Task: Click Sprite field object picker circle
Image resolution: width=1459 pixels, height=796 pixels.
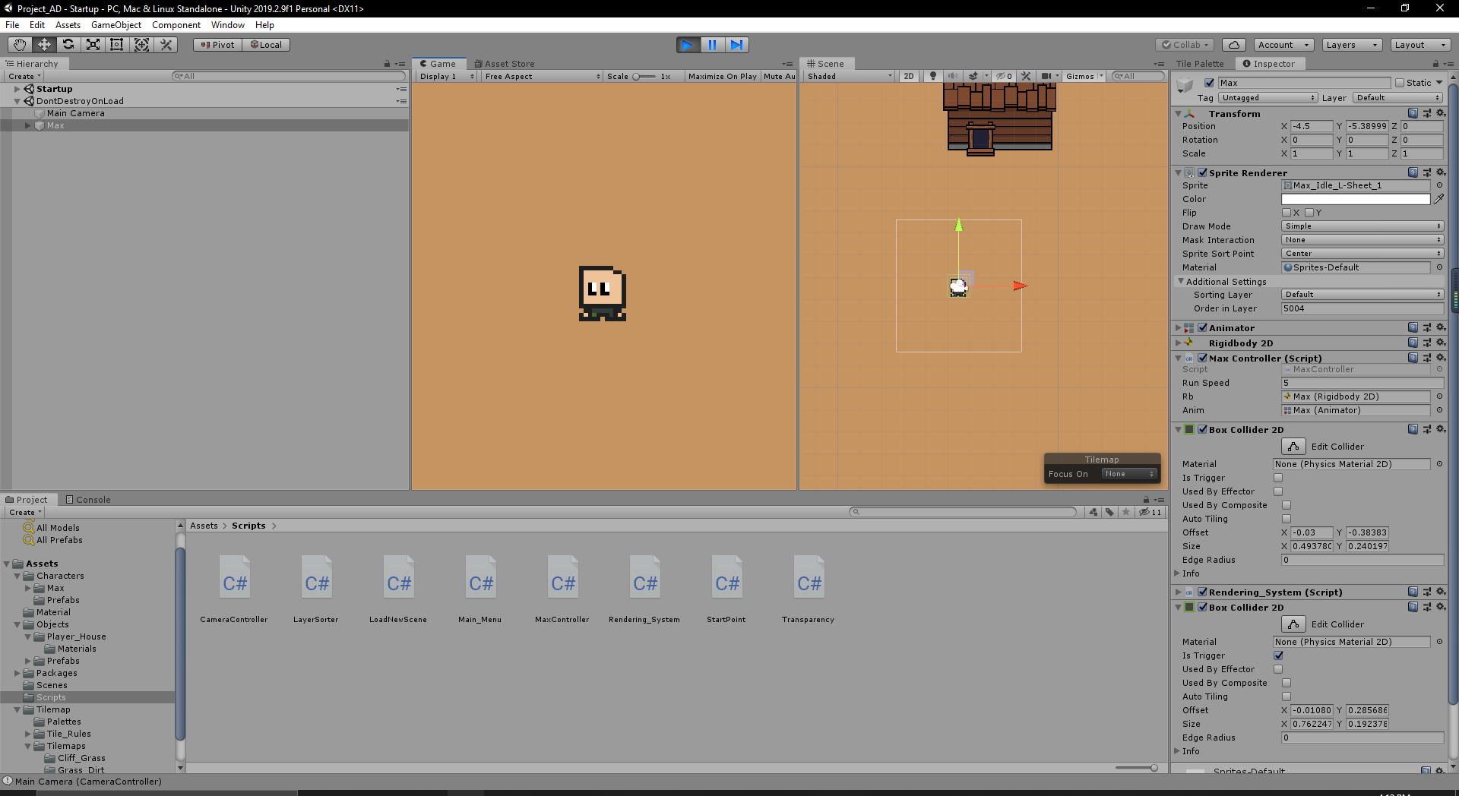Action: pyautogui.click(x=1439, y=185)
